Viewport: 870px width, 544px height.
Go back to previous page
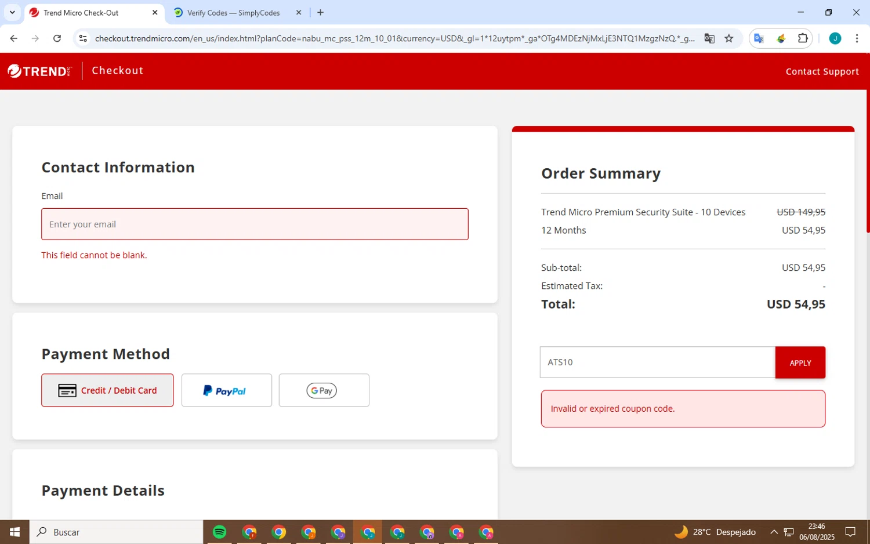[x=13, y=38]
